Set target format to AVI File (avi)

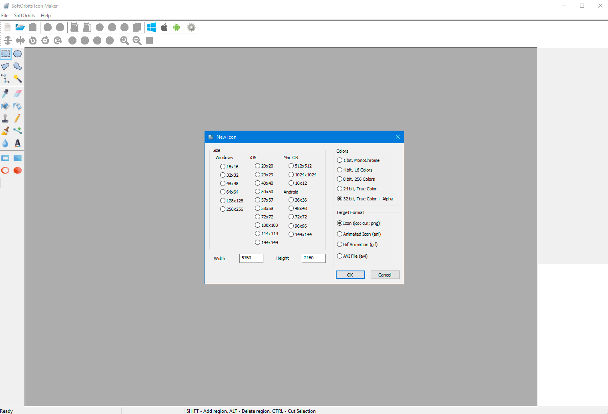[x=352, y=256]
